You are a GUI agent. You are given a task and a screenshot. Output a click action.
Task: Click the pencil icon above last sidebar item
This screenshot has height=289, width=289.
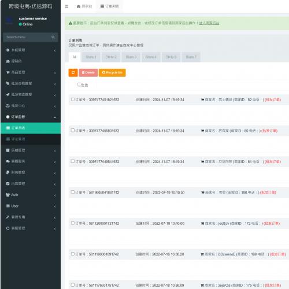coord(8,217)
